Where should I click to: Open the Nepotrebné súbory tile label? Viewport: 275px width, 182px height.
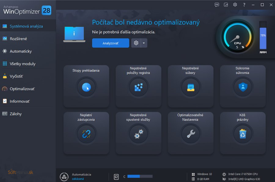click(x=190, y=71)
